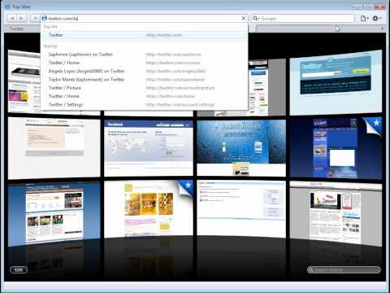Click the new tab button in tab bar
The image size is (390, 293).
(x=382, y=28)
